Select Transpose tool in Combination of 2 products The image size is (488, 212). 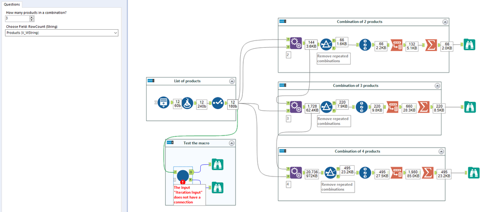point(396,45)
